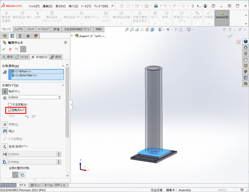Cancel the mate with the red X

[10, 49]
